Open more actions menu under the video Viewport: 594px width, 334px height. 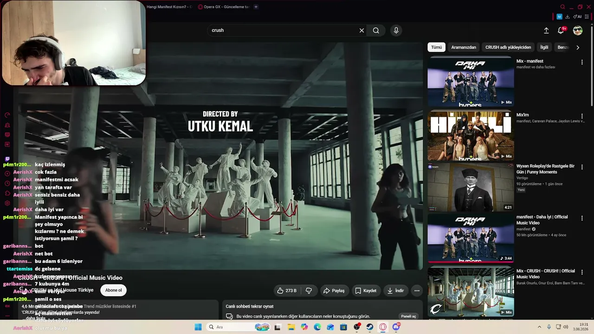417,291
